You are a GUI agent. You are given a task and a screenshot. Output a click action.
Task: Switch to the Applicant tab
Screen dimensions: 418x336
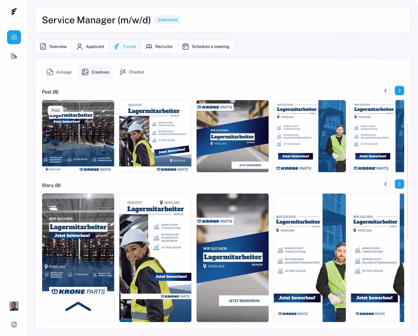pyautogui.click(x=90, y=46)
